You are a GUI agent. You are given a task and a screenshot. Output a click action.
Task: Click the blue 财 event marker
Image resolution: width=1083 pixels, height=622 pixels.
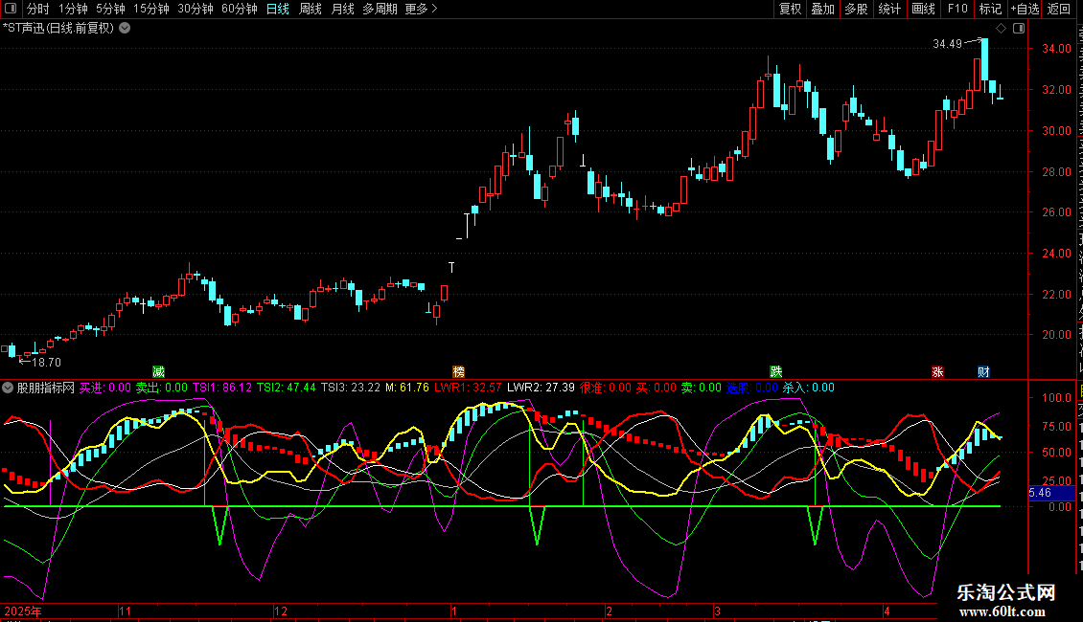[x=983, y=371]
